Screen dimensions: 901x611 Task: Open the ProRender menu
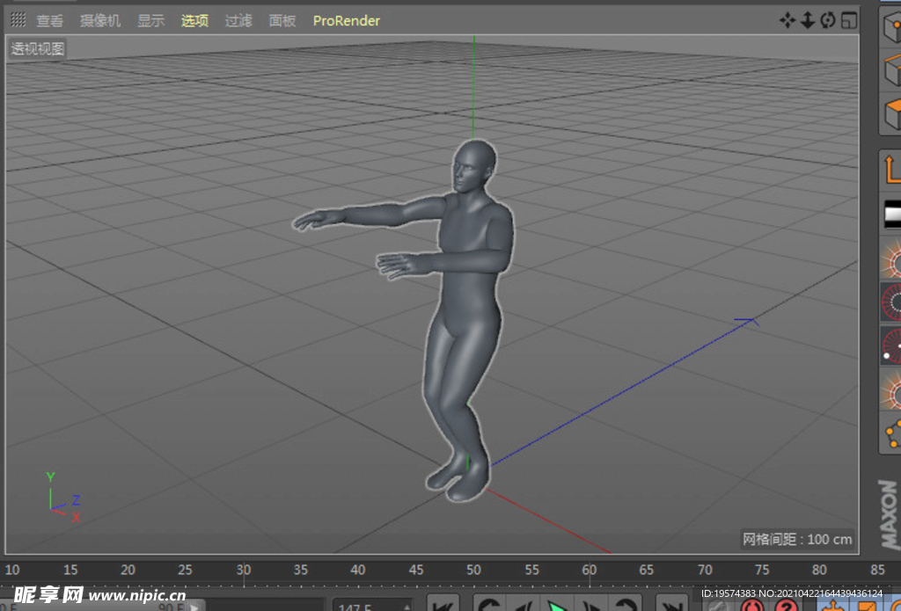pos(347,21)
